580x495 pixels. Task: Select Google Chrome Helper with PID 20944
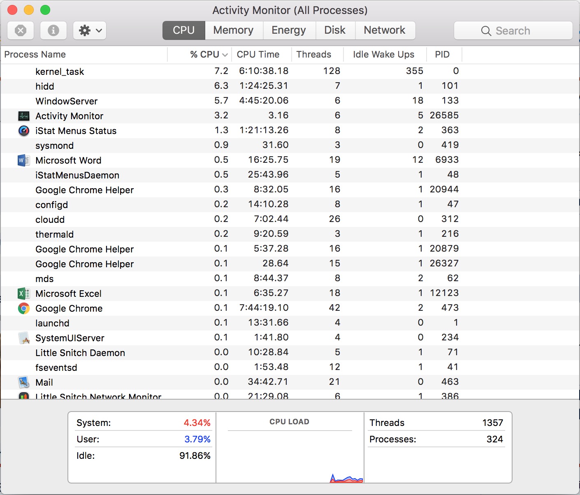(x=290, y=190)
